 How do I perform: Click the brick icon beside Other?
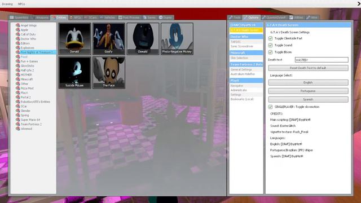pyautogui.click(x=17, y=84)
